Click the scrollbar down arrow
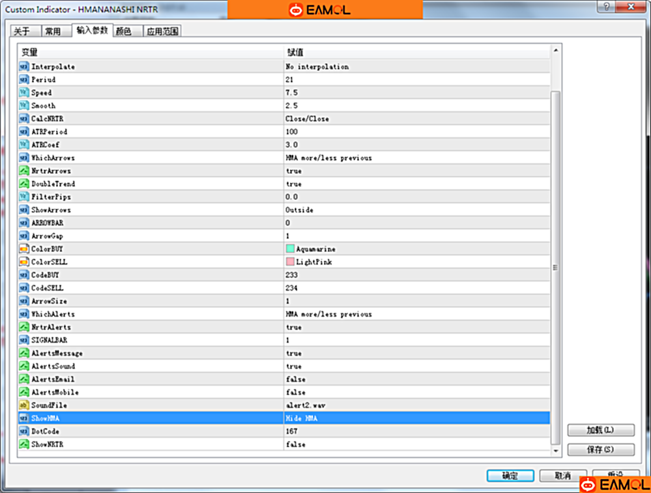 (555, 451)
